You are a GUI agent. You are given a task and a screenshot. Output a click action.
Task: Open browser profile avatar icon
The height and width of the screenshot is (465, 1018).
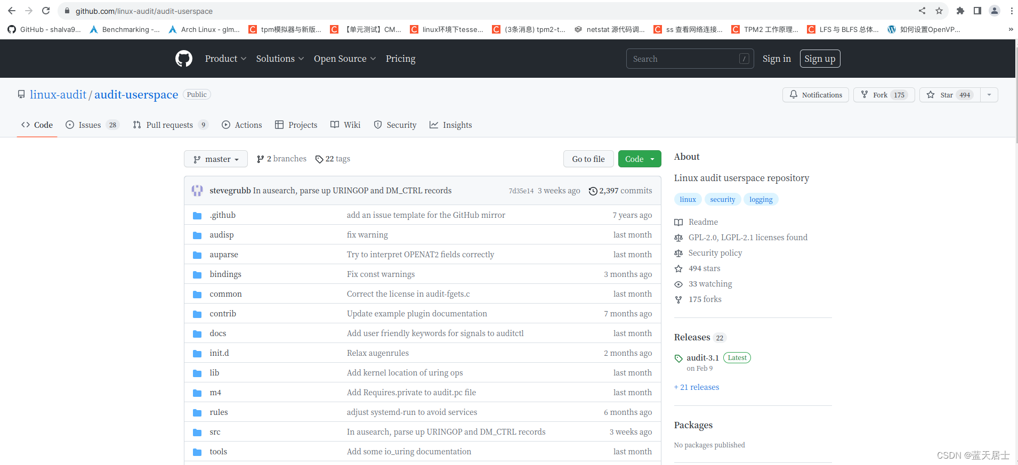tap(995, 11)
